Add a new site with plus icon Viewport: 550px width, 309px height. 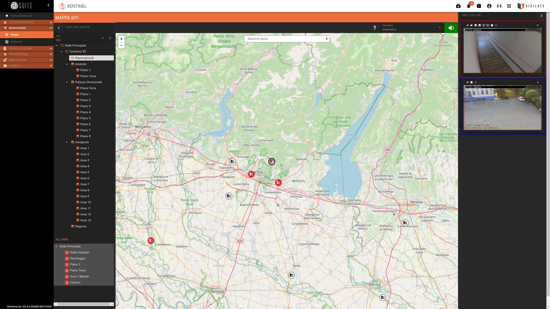pyautogui.click(x=110, y=38)
